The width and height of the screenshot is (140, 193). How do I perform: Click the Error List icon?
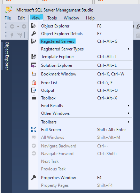pyautogui.click(x=34, y=83)
